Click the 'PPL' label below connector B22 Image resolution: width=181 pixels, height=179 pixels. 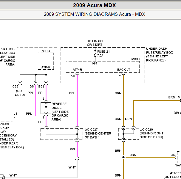click(41, 93)
